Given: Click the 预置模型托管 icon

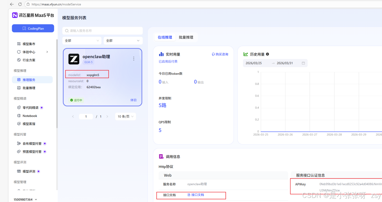Looking at the screenshot, I should [x=19, y=152].
